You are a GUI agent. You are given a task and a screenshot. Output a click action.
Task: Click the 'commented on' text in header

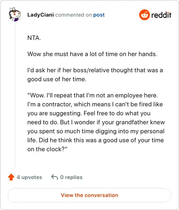tap(73, 15)
